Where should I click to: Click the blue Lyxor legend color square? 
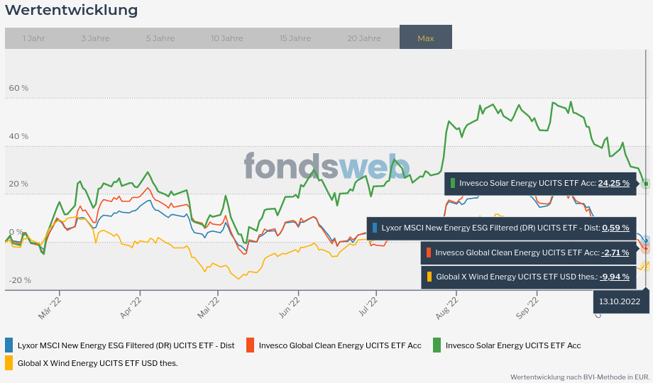pos(9,345)
